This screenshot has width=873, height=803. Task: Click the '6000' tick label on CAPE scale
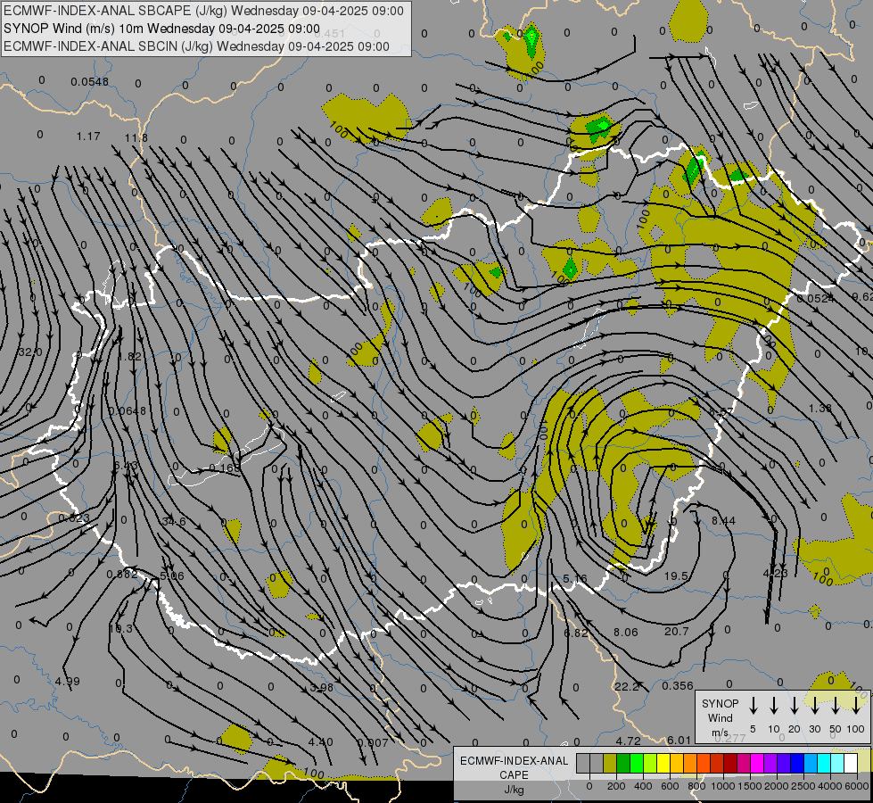(x=857, y=786)
